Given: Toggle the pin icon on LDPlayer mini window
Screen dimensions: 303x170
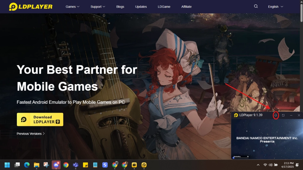Looking at the screenshot, I should (x=275, y=115).
